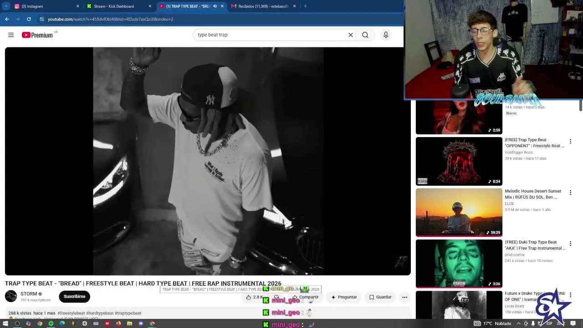Go to YouTube Premium home logo
Screen dimensions: 583x328
(x=37, y=35)
